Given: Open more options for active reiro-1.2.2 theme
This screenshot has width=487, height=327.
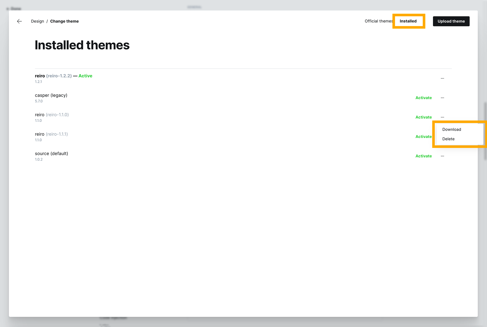Looking at the screenshot, I should point(442,78).
